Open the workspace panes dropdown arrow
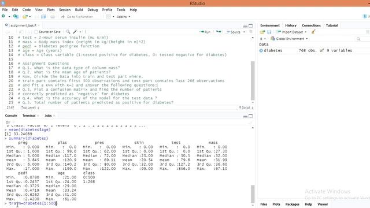 tap(113, 17)
